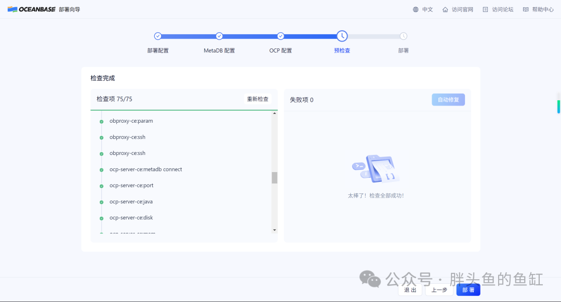This screenshot has width=561, height=302.
Task: Select the obproxy-ce:param check item
Action: (x=131, y=121)
